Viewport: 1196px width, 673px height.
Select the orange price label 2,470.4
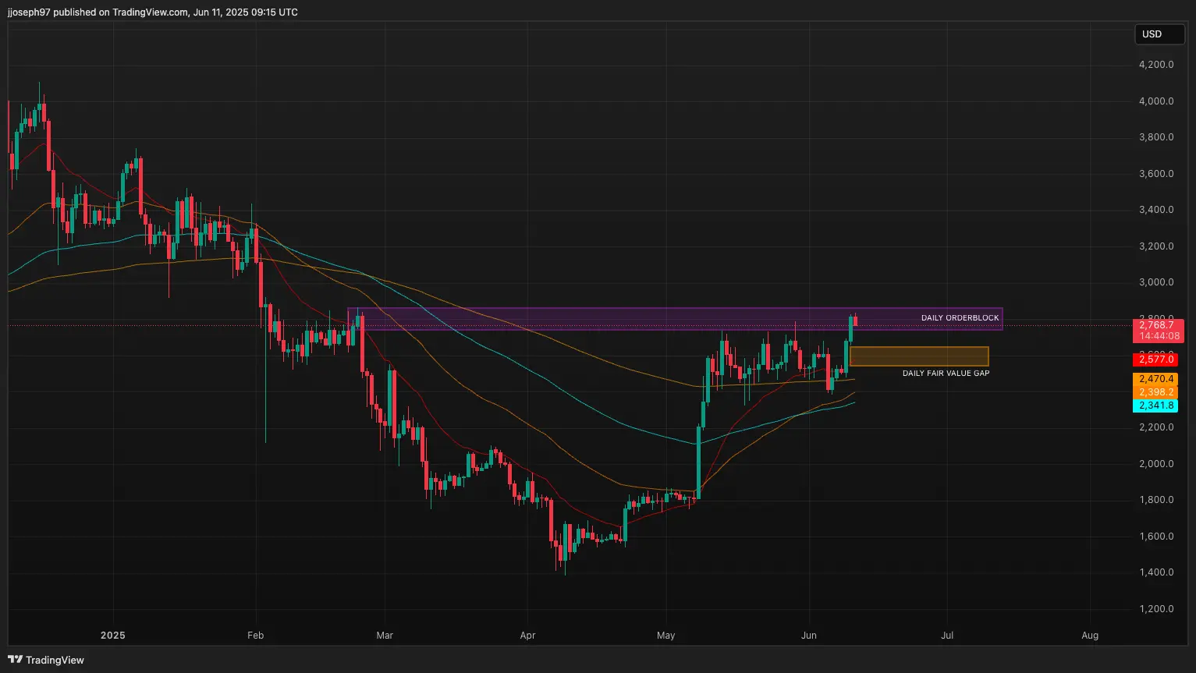click(x=1158, y=378)
